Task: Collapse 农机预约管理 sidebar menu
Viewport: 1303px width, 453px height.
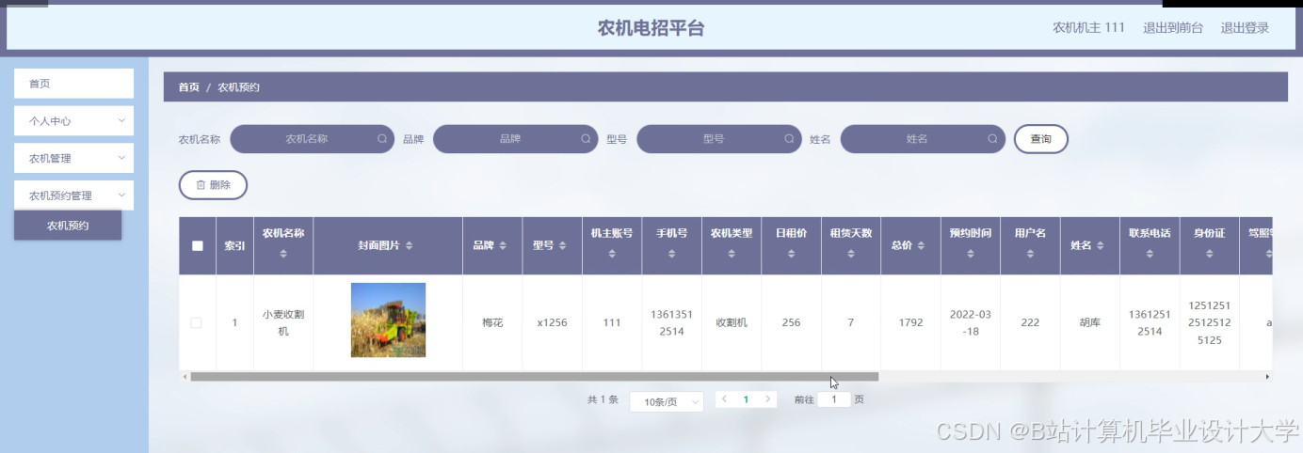Action: pos(73,195)
